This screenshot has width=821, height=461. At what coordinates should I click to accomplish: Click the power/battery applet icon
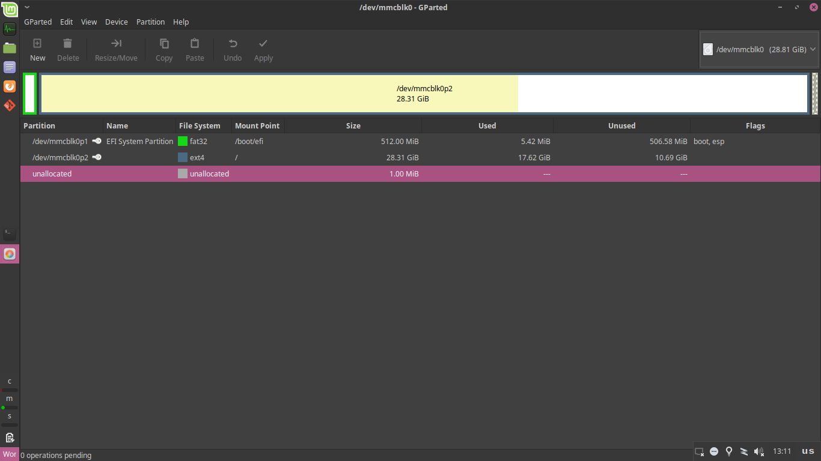tap(10, 438)
